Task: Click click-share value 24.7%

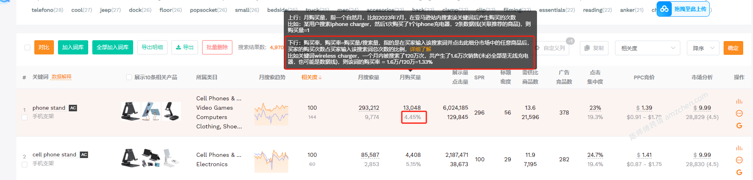Action: 595,155
